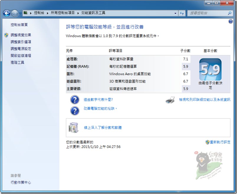Click Windows Aero 的桌面效能 text
The image size is (237, 194).
click(x=130, y=74)
